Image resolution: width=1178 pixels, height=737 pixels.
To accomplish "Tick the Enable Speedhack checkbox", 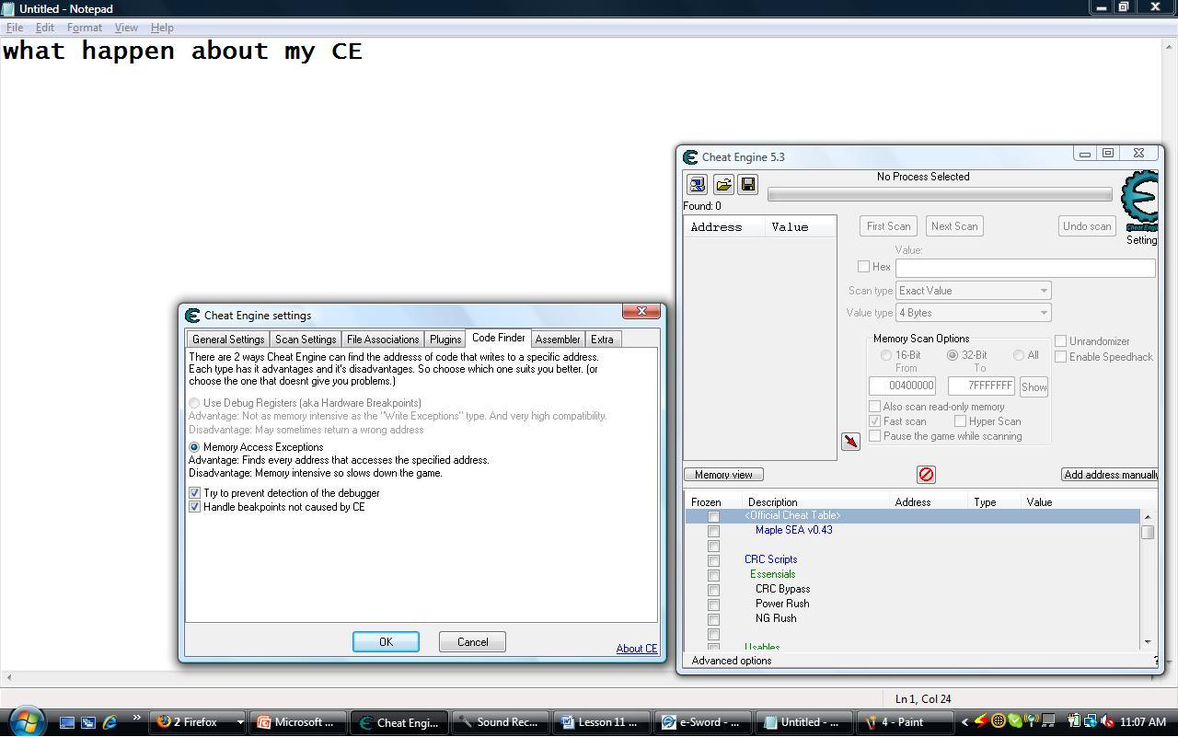I will (x=1060, y=357).
